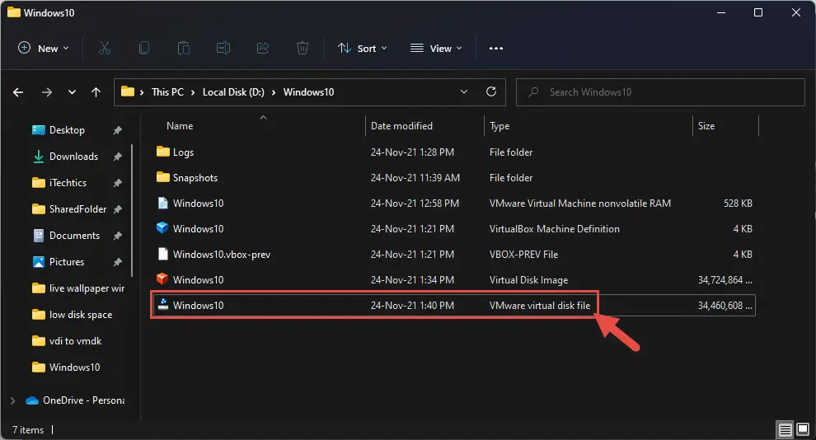The height and width of the screenshot is (440, 816).
Task: Click the 24-Nov-21 1:34 PM date cell
Action: tap(412, 280)
